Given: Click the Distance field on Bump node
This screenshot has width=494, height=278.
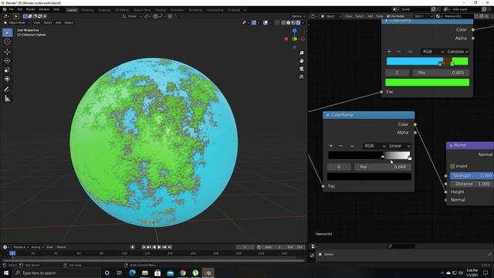Looking at the screenshot, I should pyautogui.click(x=472, y=184).
